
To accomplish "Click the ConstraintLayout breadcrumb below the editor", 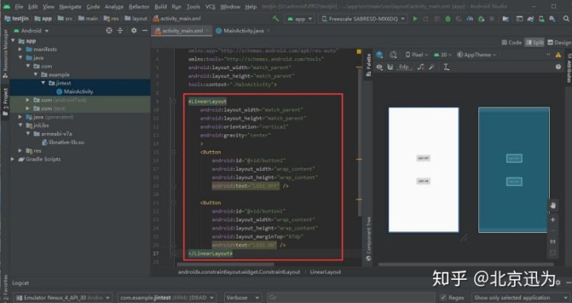I will click(239, 272).
